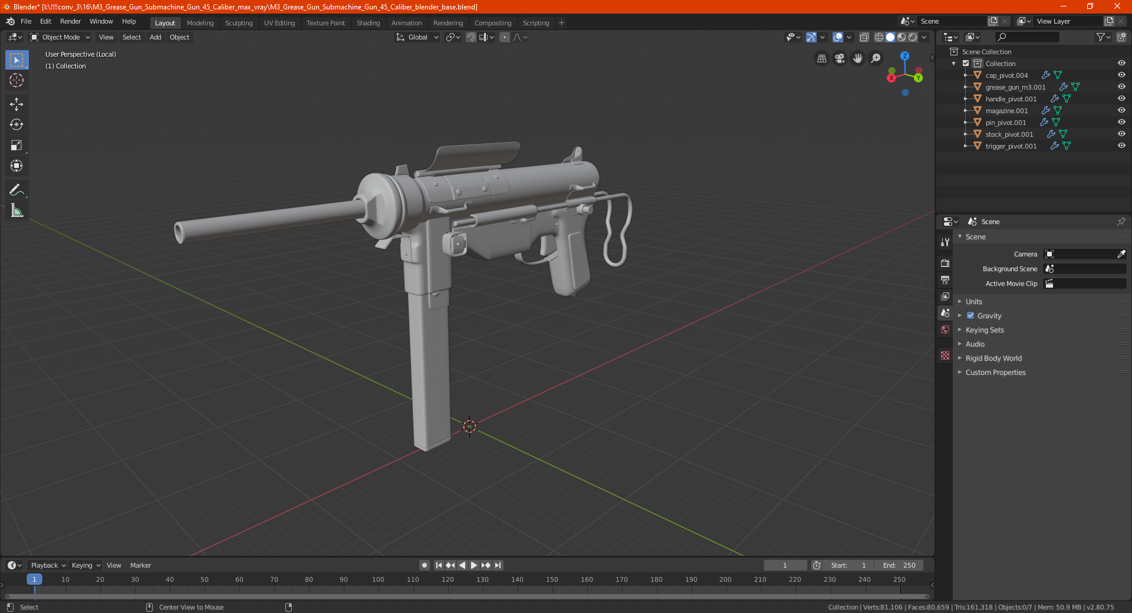This screenshot has width=1132, height=613.
Task: Pick the Measure tool
Action: point(17,210)
